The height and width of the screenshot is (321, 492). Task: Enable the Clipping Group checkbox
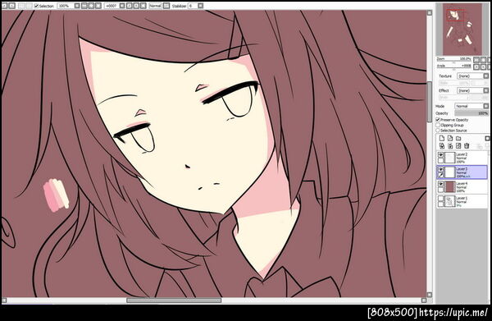pos(438,125)
